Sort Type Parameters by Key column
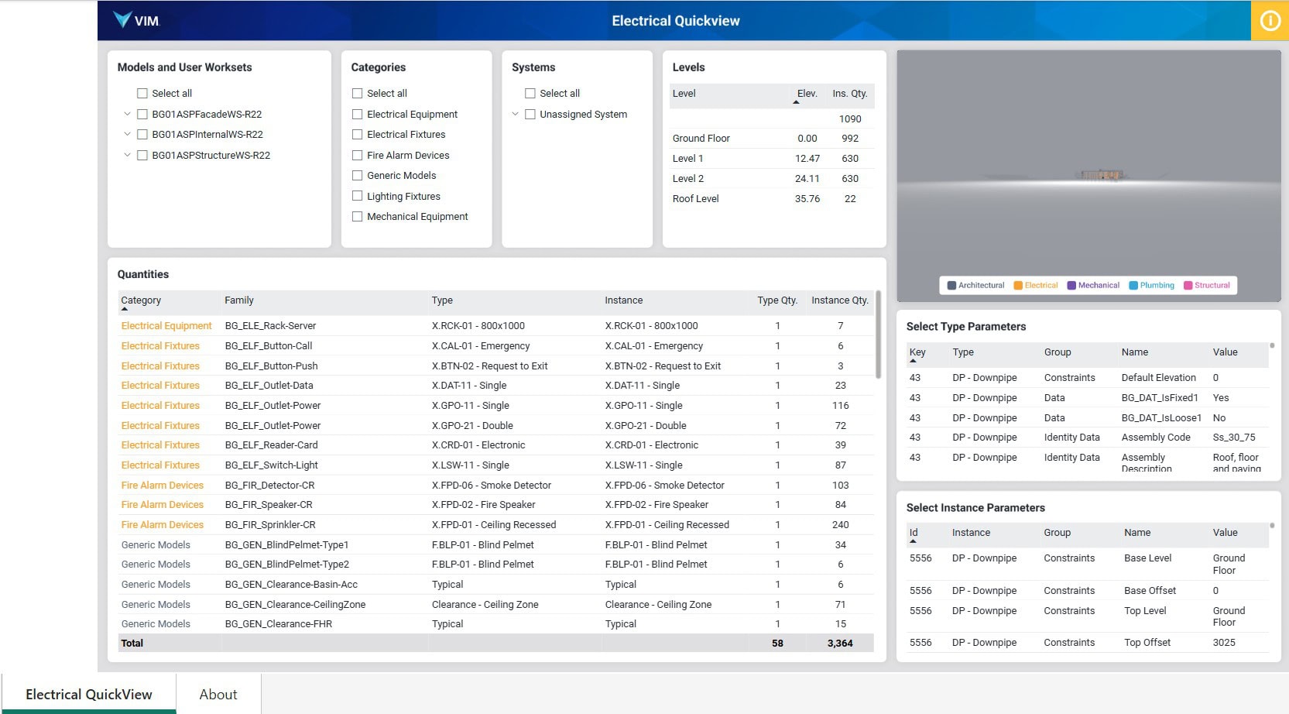Screen dimensions: 1289x714 pos(917,352)
